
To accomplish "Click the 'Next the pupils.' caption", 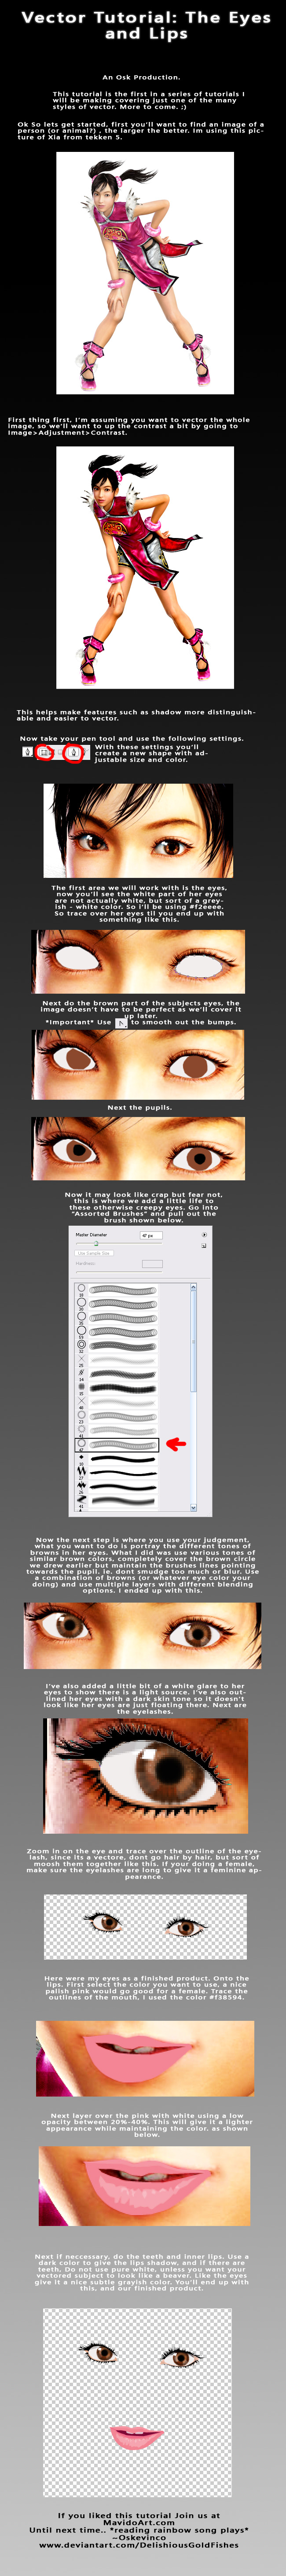I will tap(139, 1108).
